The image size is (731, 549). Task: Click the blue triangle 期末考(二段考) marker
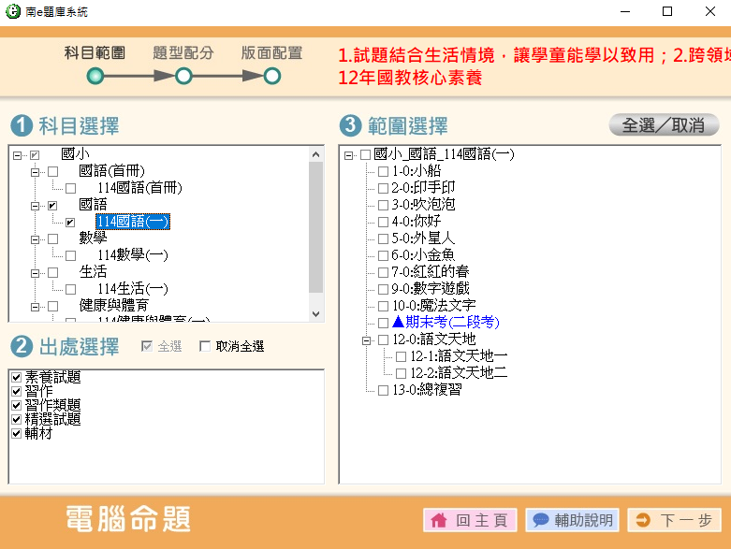point(397,323)
